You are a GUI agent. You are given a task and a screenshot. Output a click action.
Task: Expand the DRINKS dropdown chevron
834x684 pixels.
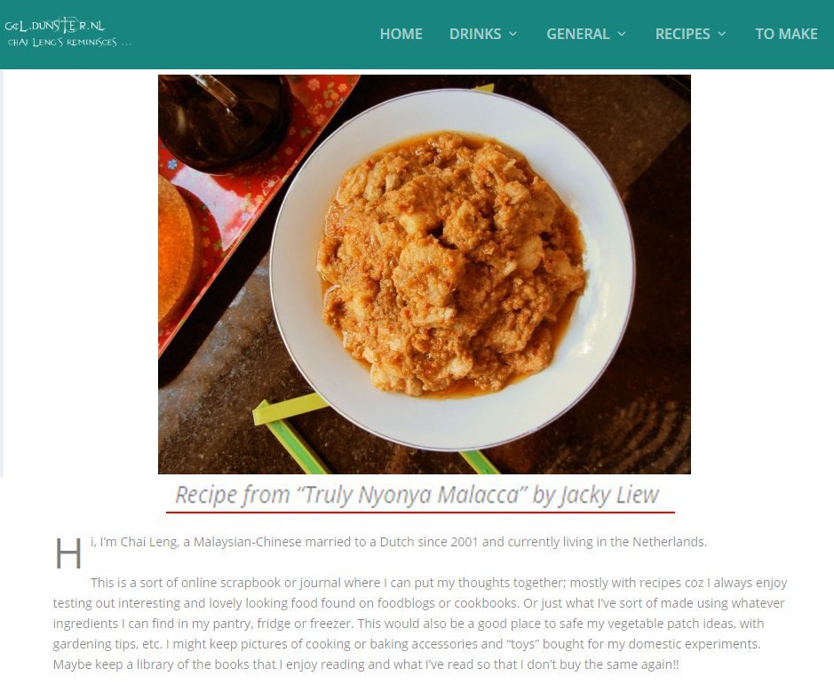(512, 34)
